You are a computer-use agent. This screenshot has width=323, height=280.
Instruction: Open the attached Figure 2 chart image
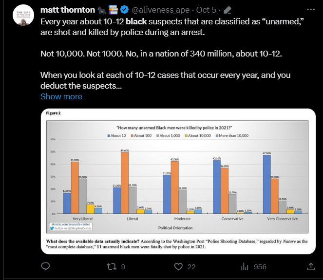click(x=176, y=180)
